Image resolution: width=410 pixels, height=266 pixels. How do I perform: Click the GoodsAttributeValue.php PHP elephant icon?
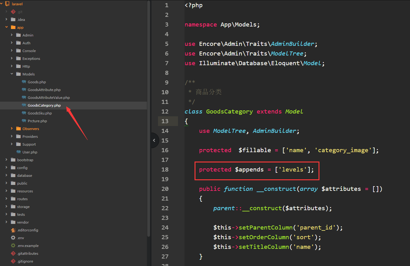24,97
